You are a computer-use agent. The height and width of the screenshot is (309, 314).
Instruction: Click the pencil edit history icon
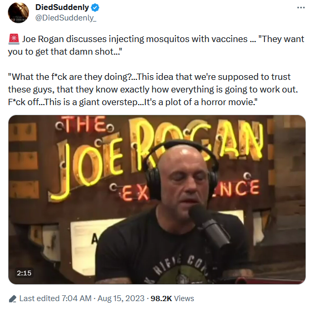pos(13,299)
